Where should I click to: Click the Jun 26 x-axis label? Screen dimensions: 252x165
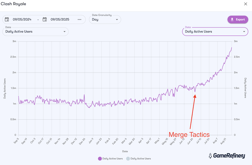pyautogui.click(x=190, y=141)
